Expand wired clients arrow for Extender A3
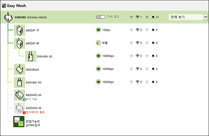Viewport: 209px width, 136px height. click(x=147, y=56)
